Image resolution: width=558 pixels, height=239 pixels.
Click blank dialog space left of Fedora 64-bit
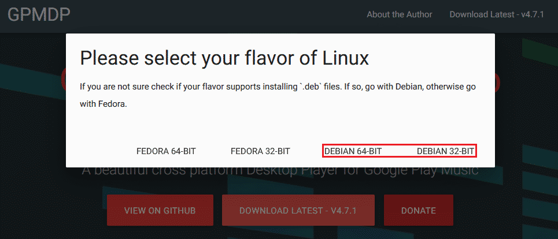pyautogui.click(x=98, y=151)
